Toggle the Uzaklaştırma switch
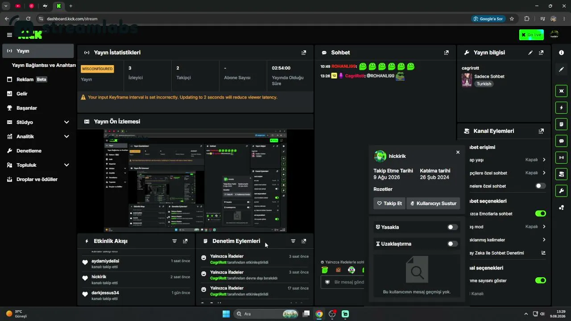571x321 pixels. click(x=452, y=244)
